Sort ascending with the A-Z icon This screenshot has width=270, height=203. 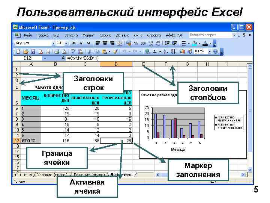165,52
